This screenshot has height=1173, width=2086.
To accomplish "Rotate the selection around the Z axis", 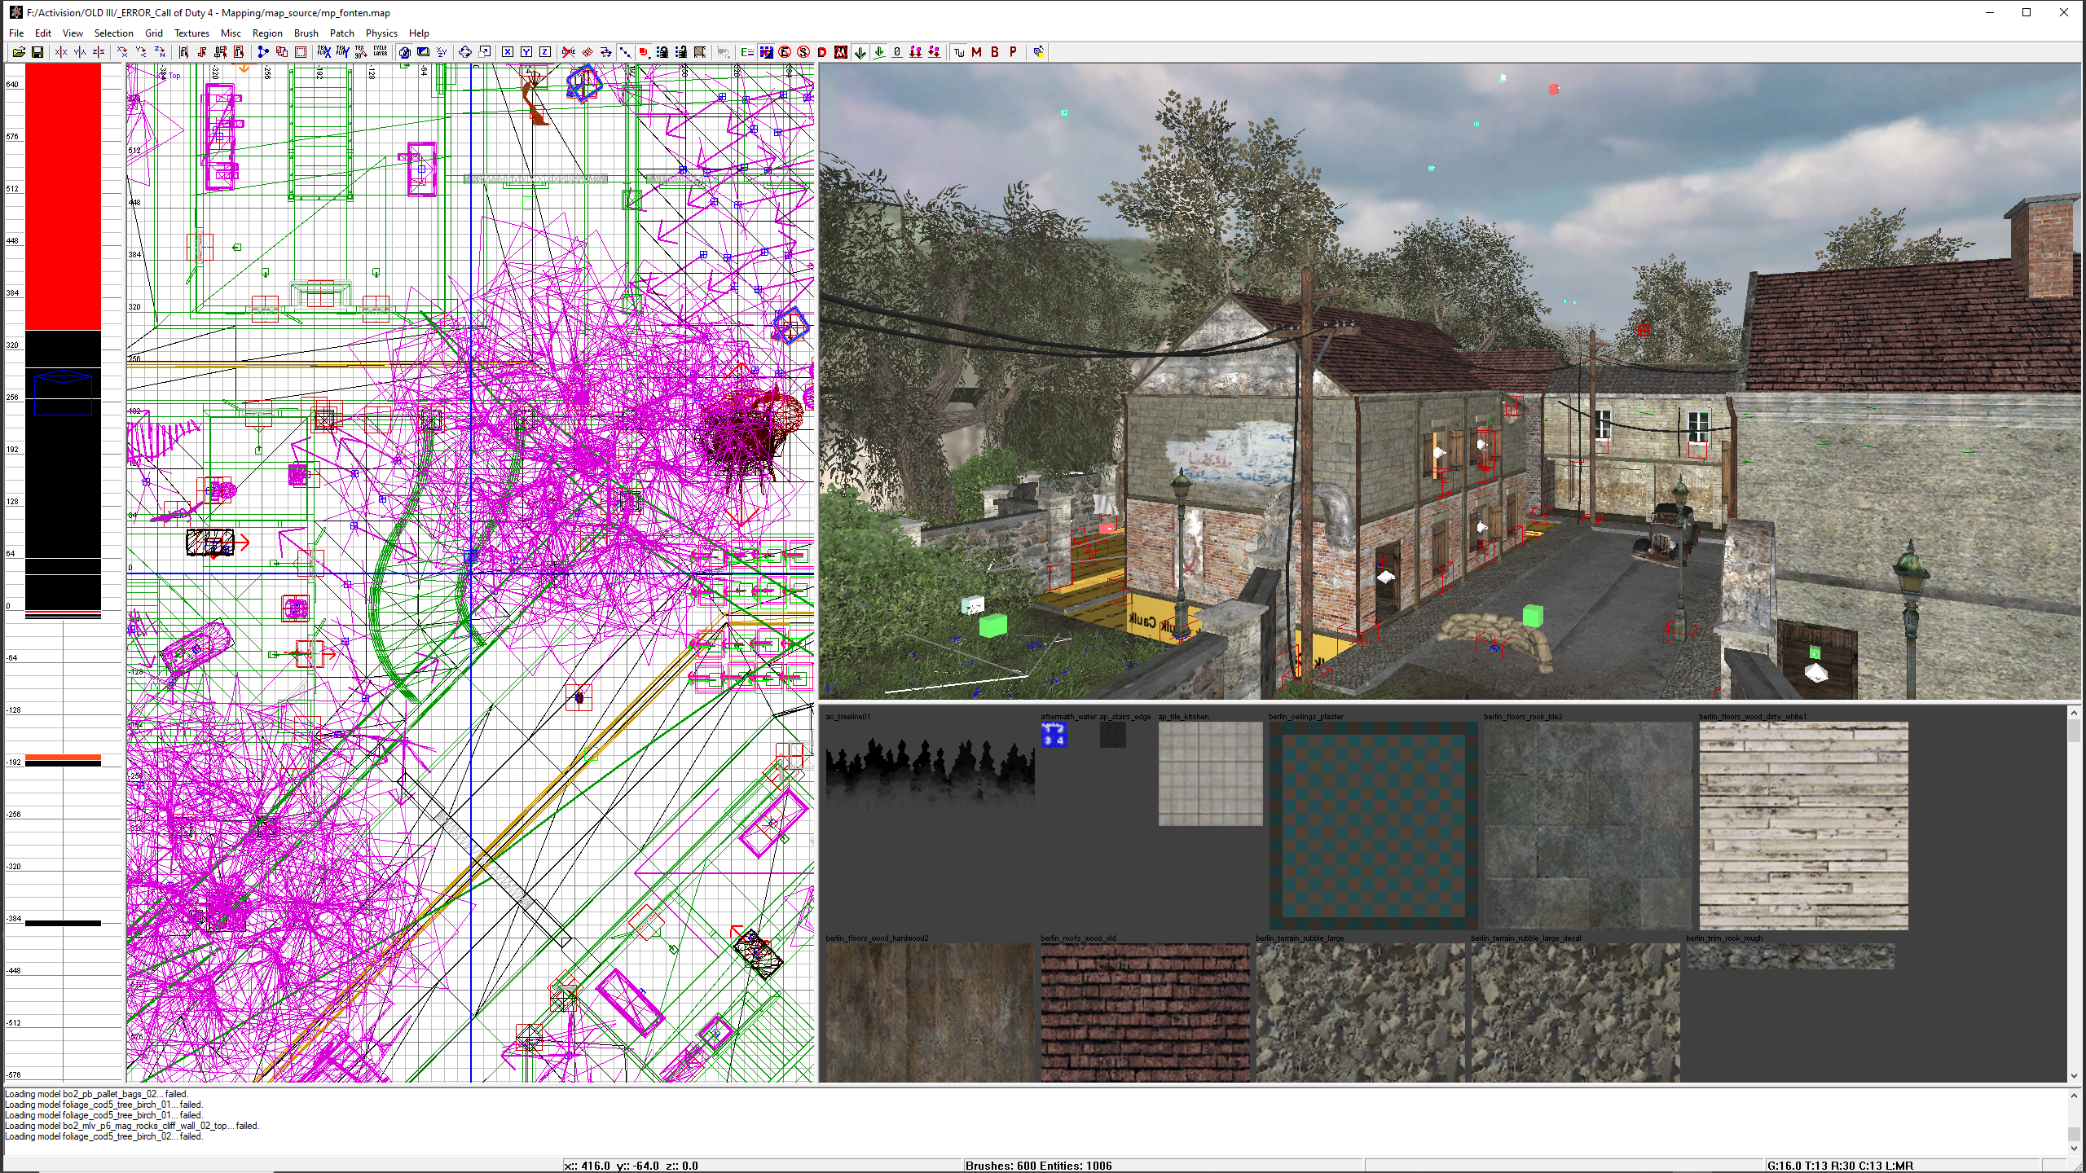I will coord(160,52).
